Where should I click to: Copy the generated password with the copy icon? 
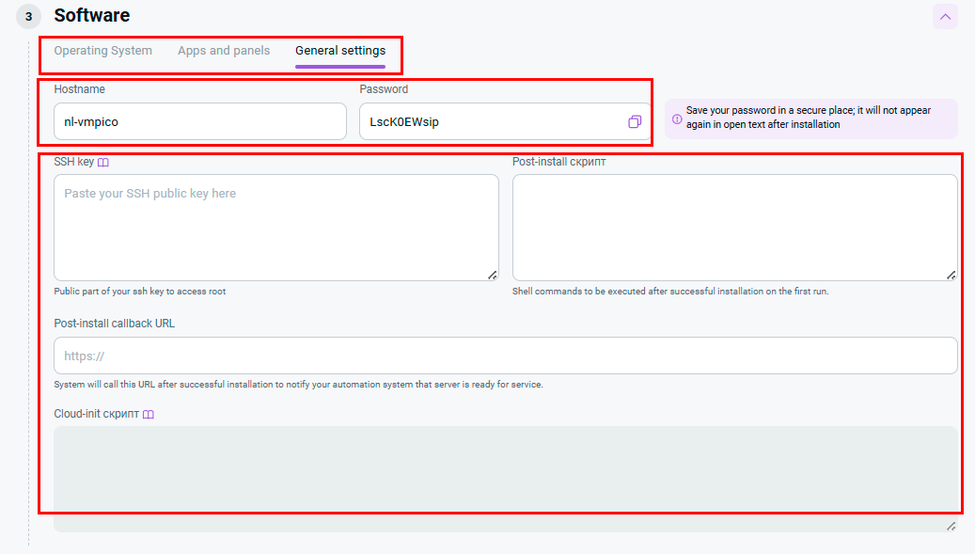tap(635, 121)
